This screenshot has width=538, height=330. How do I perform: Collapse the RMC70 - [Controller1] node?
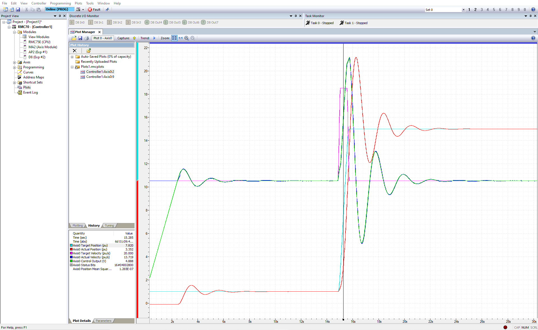point(9,27)
